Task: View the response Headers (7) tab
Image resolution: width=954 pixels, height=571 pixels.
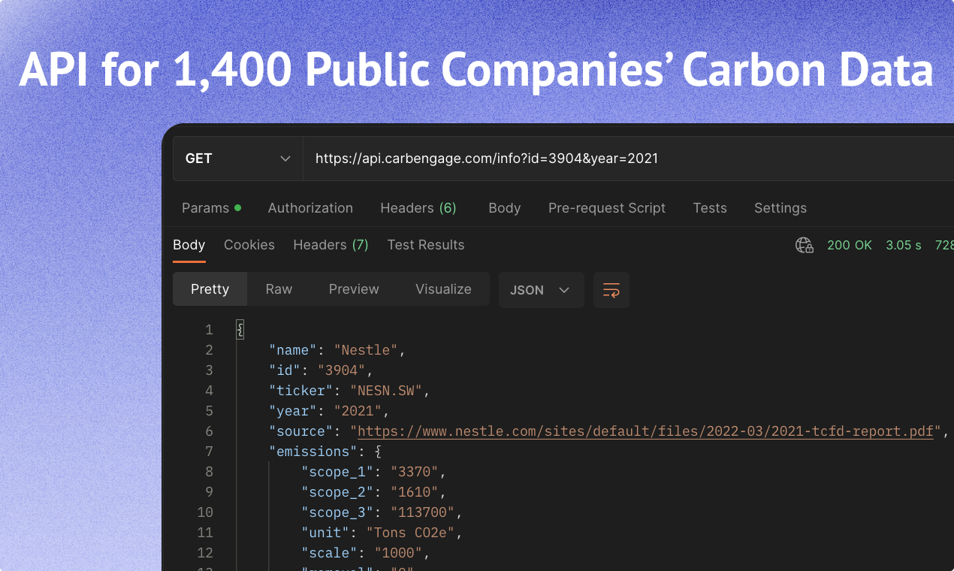Action: point(331,245)
